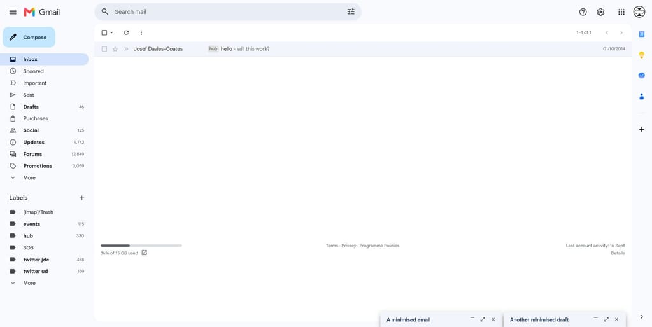The width and height of the screenshot is (652, 327).
Task: Open the More options three-dot menu
Action: 141,32
